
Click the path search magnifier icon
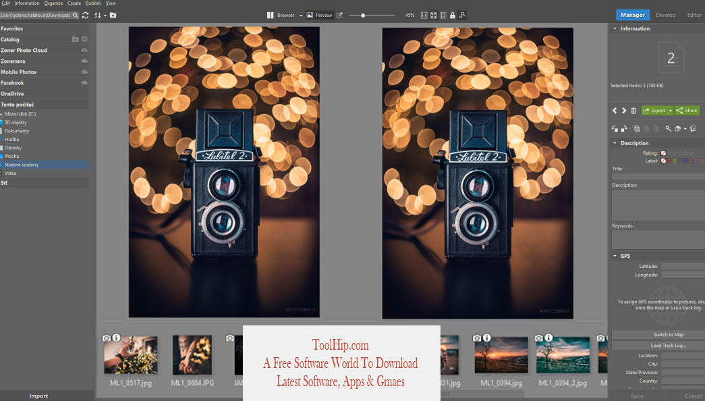[x=76, y=16]
